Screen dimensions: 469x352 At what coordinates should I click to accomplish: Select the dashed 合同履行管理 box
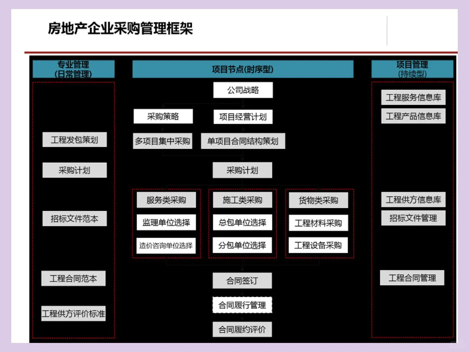point(242,305)
